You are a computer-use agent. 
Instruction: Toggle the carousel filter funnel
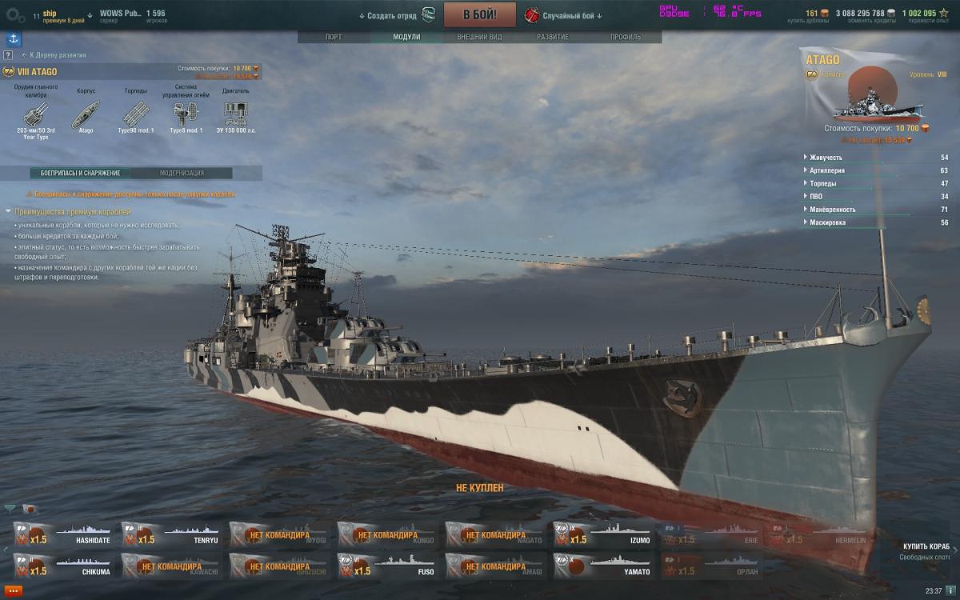tap(10, 509)
